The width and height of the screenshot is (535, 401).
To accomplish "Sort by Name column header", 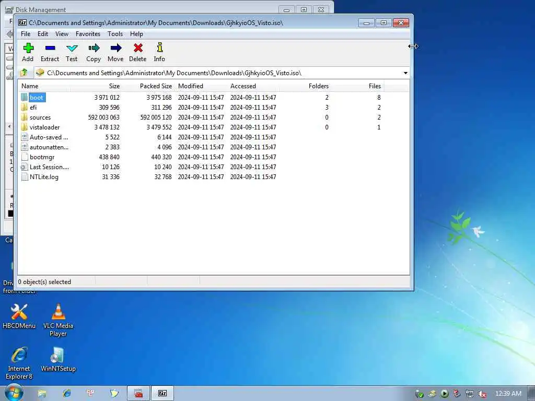I will click(x=44, y=86).
